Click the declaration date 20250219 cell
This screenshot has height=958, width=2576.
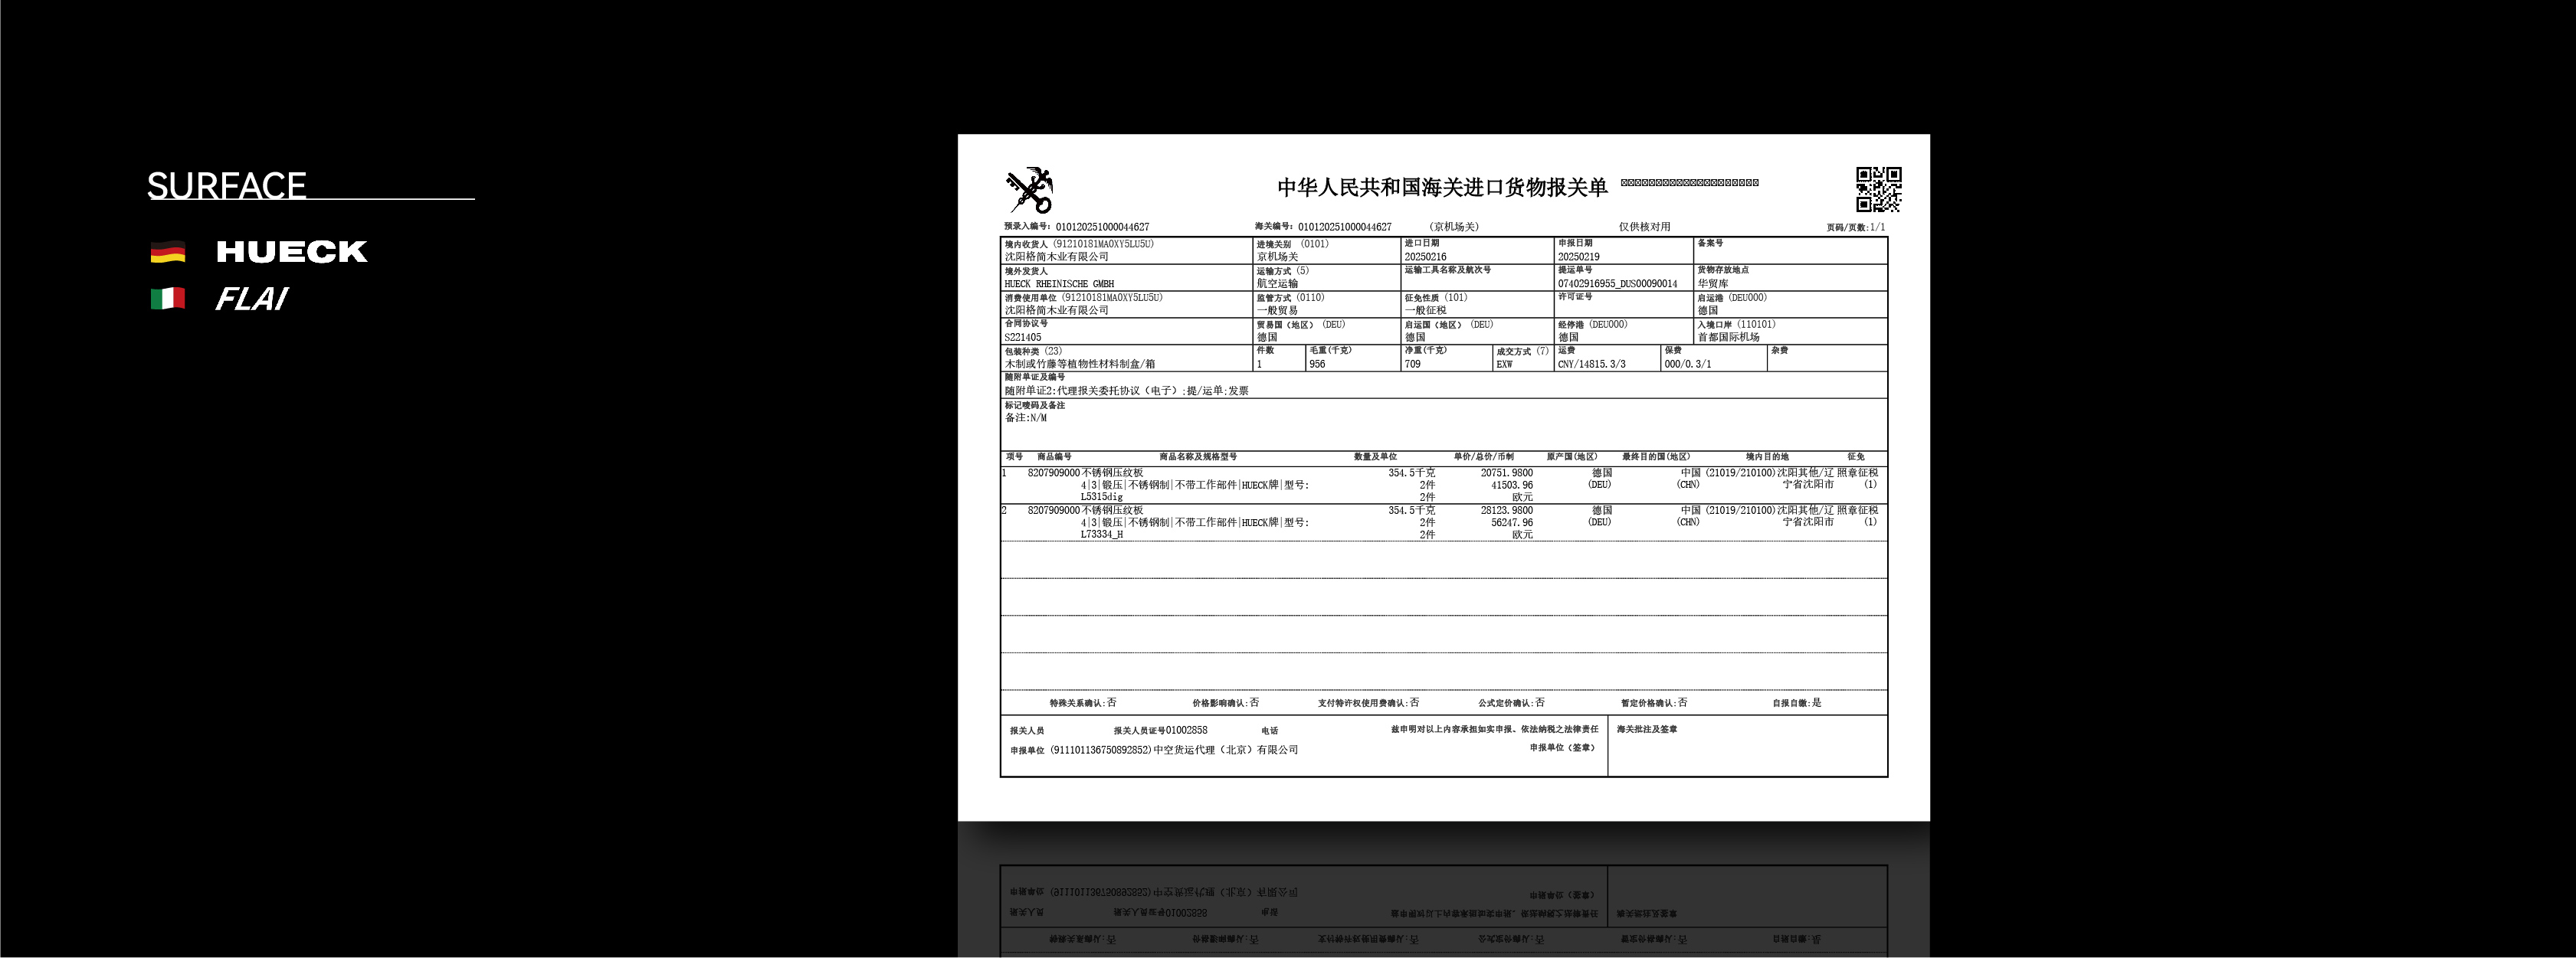click(1578, 257)
